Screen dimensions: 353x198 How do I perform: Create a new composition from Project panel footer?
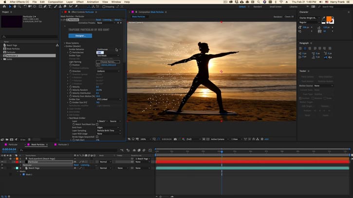[x=12, y=140]
